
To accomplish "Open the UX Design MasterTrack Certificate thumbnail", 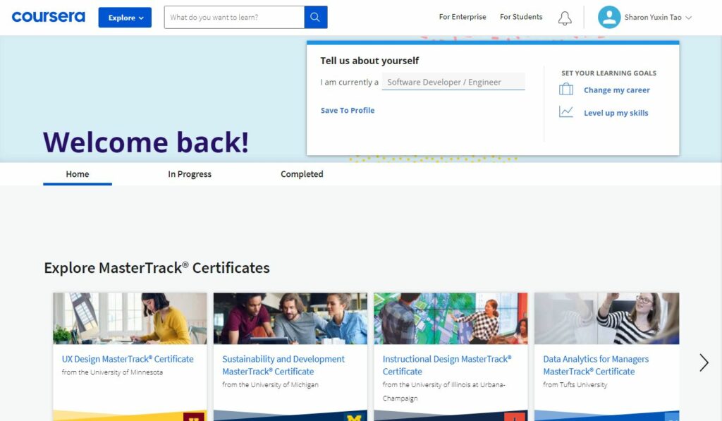I will pos(130,318).
